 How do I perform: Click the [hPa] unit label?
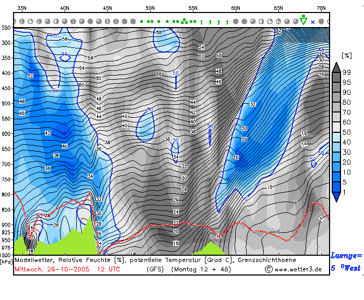pyautogui.click(x=6, y=262)
